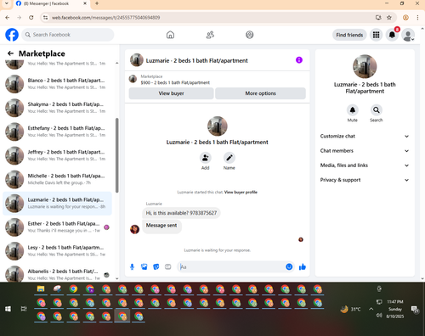Screen dimensions: 425x336
Task: Expand Customize chat section
Action: [365, 136]
